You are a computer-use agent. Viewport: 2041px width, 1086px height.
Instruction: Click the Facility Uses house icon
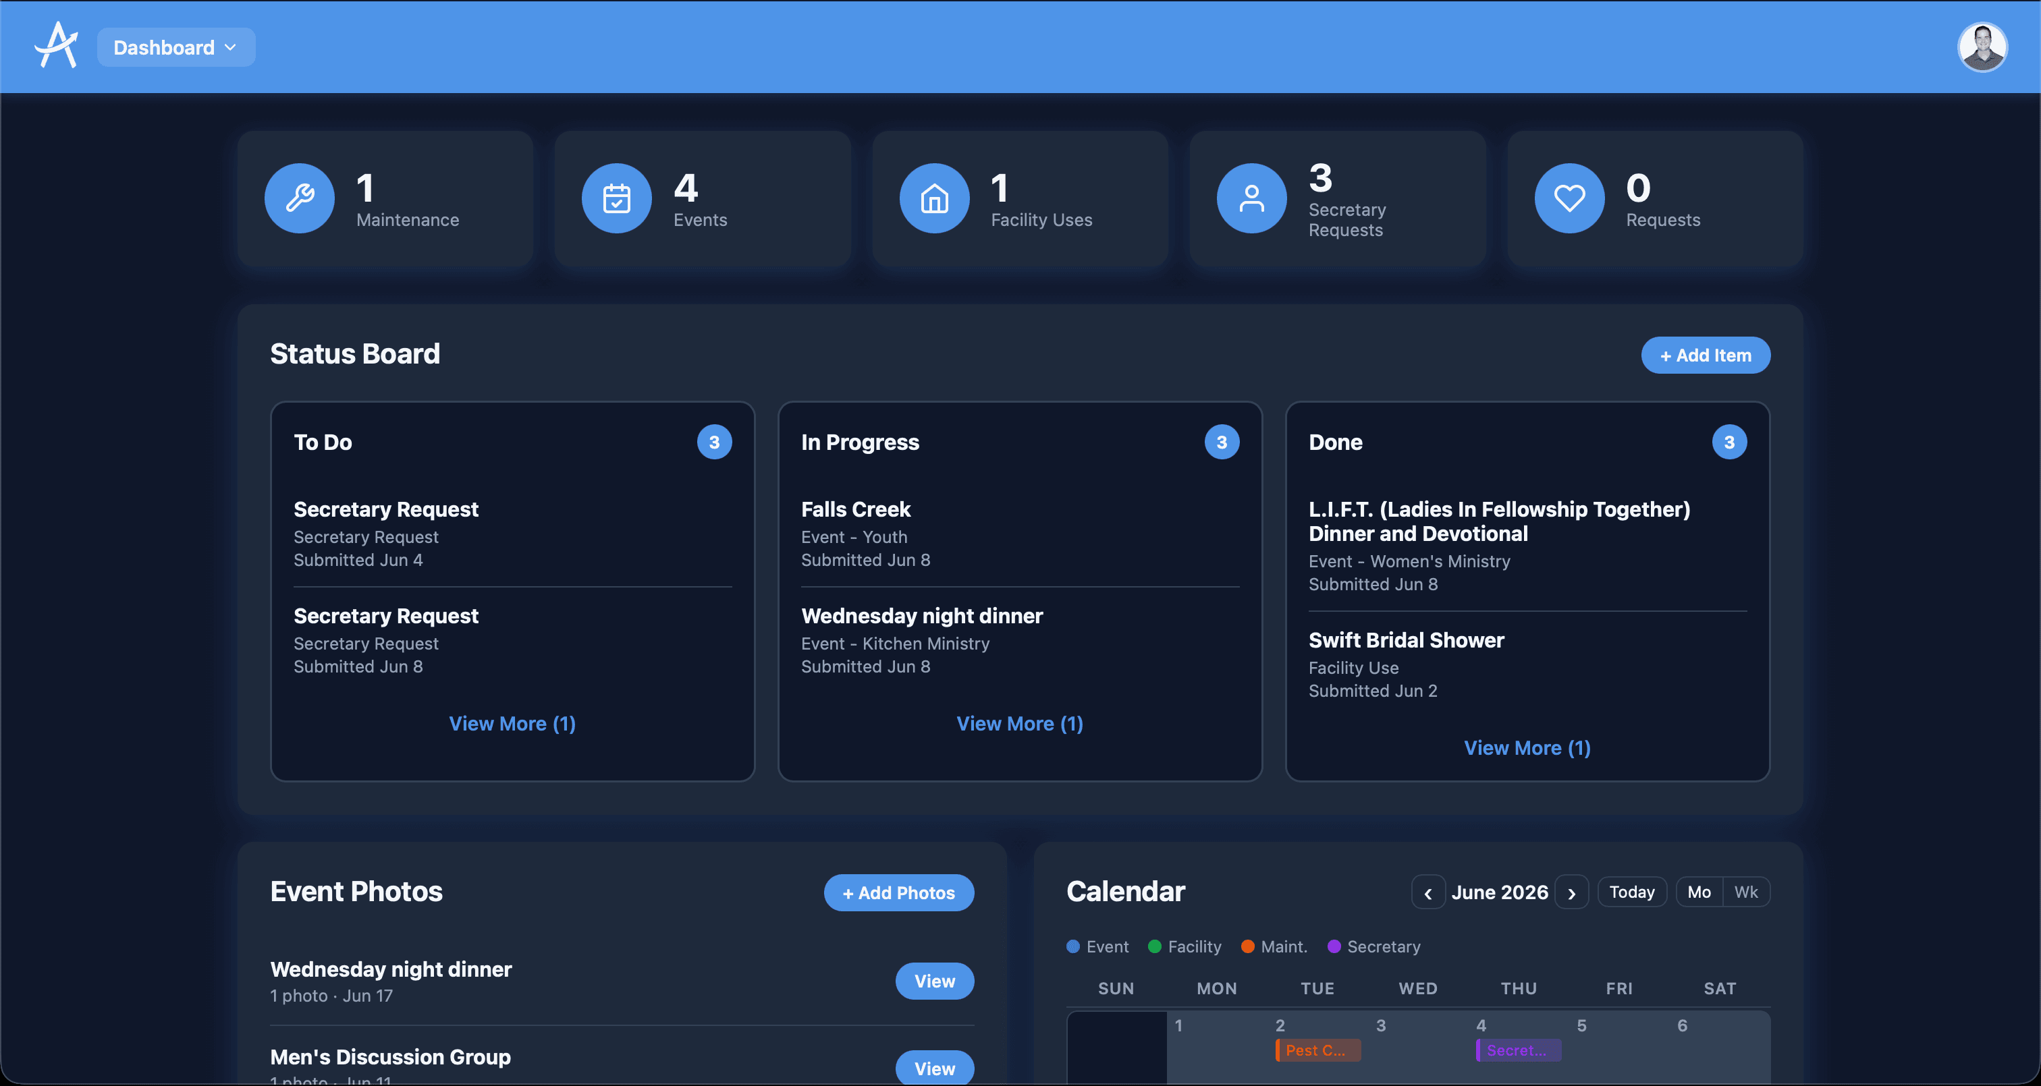934,198
